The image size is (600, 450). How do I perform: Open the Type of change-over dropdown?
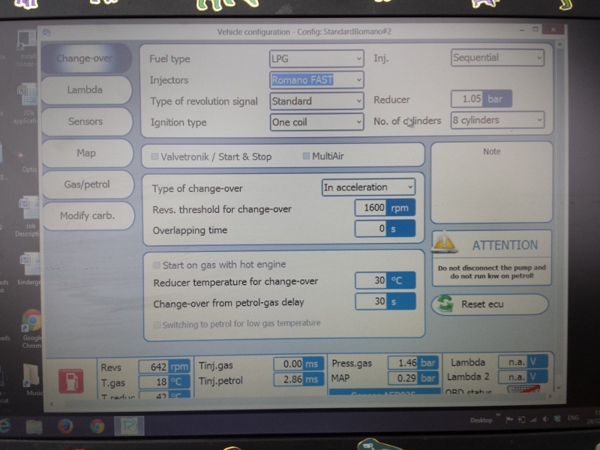pyautogui.click(x=367, y=187)
